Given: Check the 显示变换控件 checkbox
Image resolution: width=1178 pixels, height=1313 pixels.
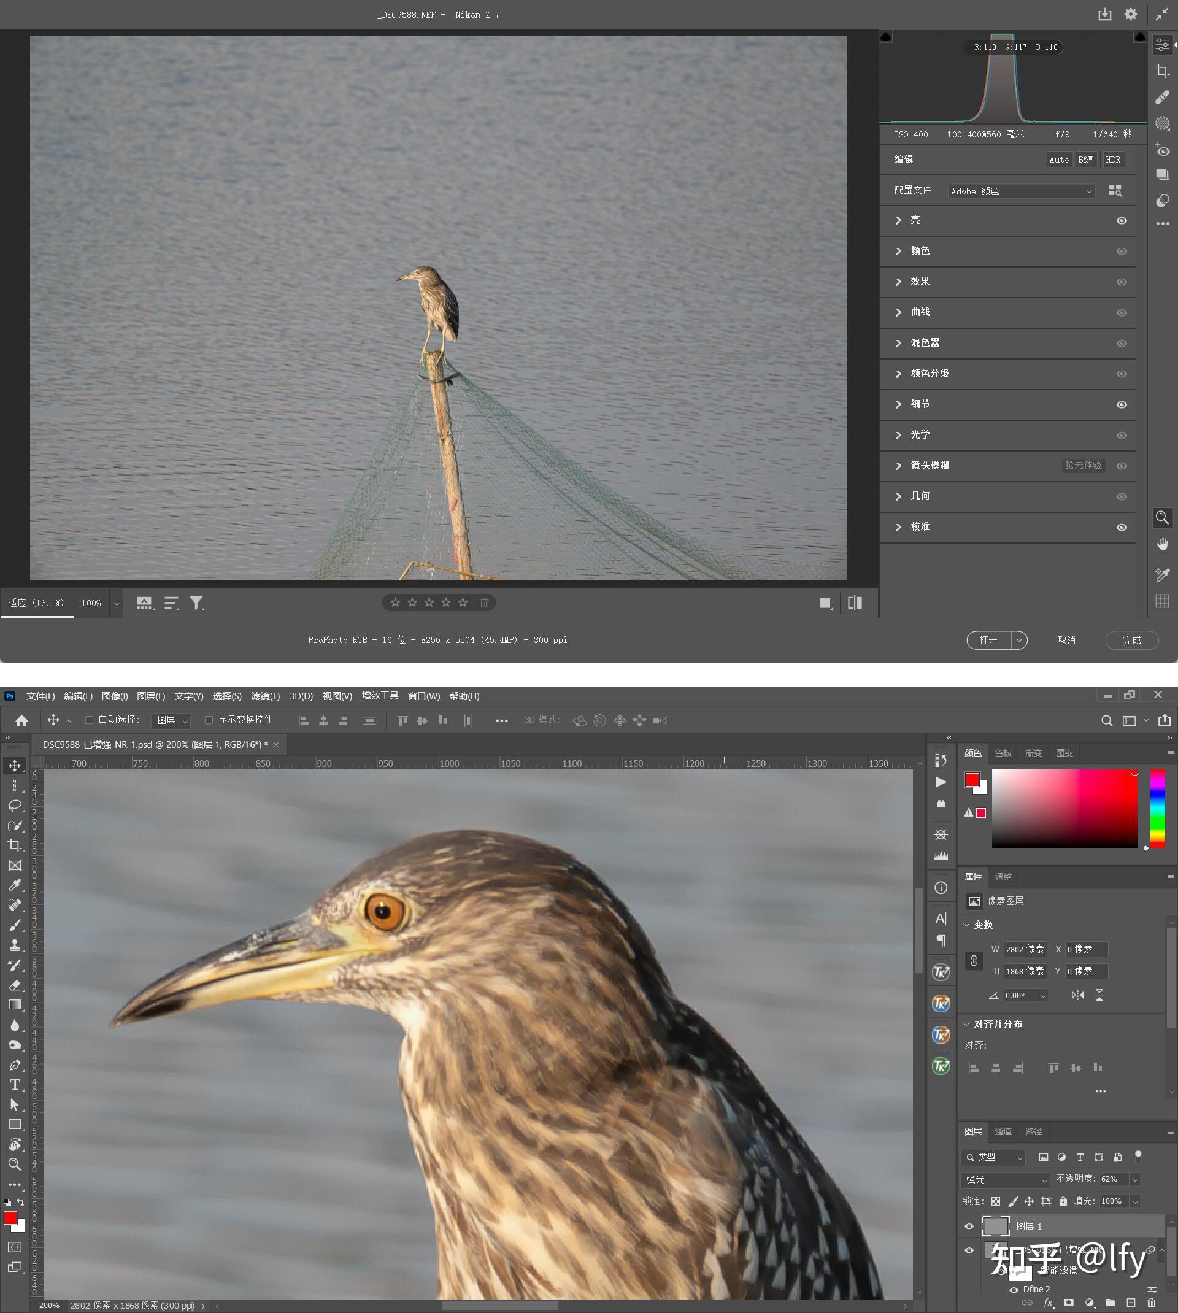Looking at the screenshot, I should pos(209,720).
